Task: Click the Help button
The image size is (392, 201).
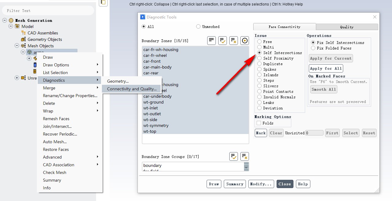Action: tap(303, 184)
